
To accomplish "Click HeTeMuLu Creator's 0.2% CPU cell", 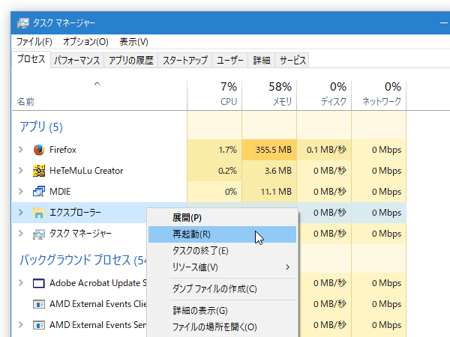I will (x=214, y=171).
